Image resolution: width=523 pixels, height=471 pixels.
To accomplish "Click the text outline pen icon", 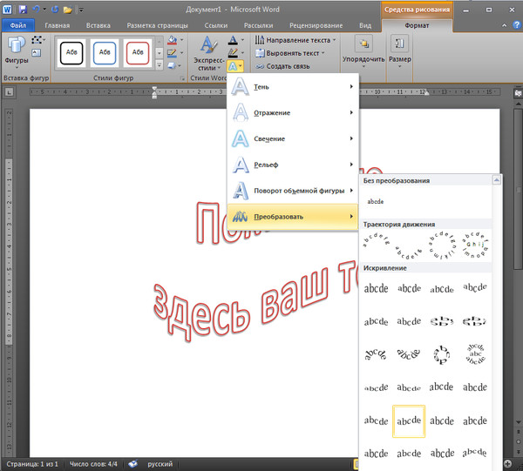I will coord(233,52).
